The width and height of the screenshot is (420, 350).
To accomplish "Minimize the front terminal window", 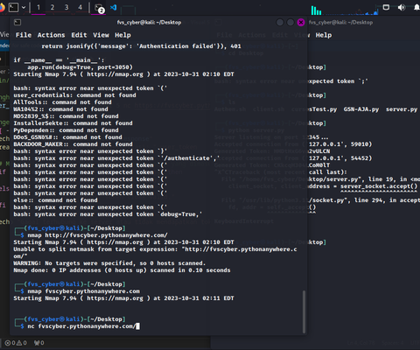I will click(x=280, y=23).
